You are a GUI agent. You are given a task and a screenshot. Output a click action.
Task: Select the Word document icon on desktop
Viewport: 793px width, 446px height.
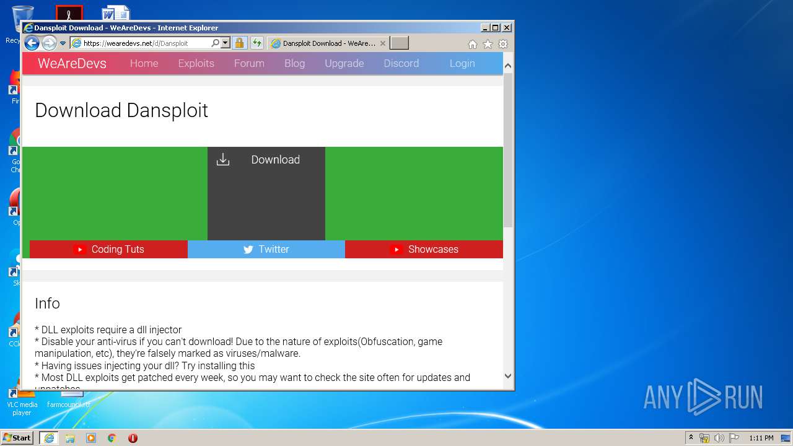coord(116,13)
